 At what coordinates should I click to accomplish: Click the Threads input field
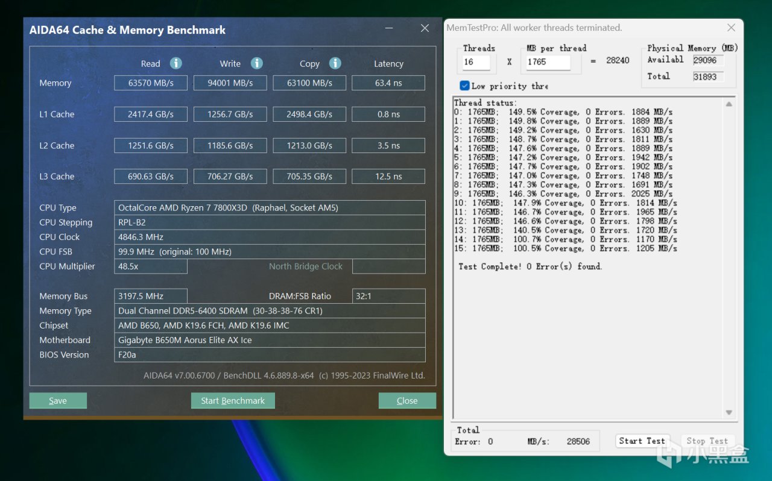pos(476,62)
